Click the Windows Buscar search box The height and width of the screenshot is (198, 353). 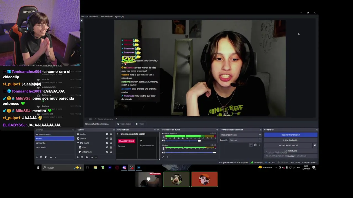click(63, 167)
